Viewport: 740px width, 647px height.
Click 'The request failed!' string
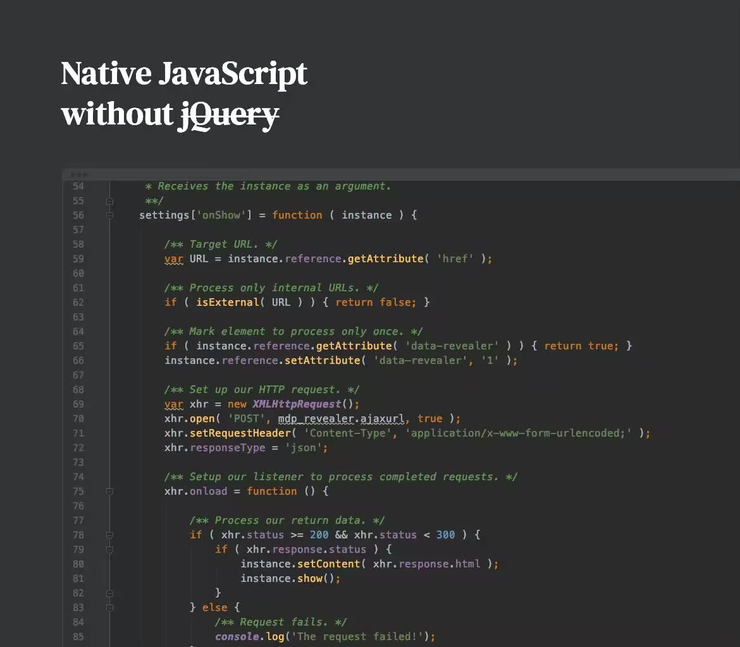coord(357,637)
